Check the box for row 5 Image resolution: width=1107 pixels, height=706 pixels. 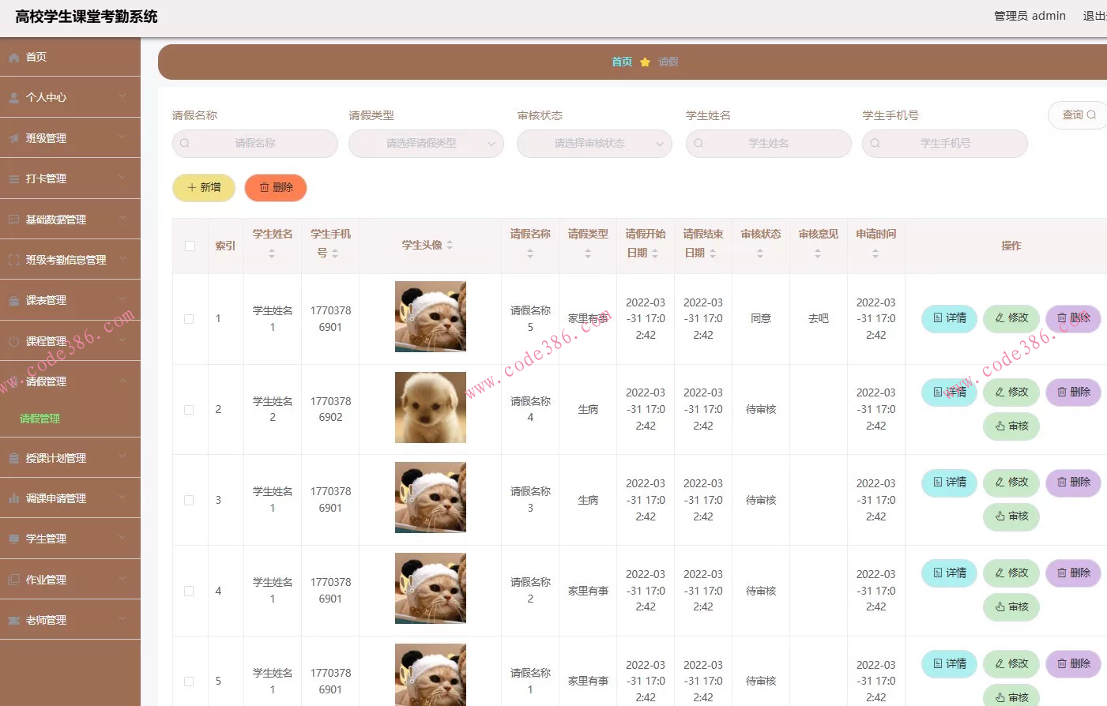[189, 682]
